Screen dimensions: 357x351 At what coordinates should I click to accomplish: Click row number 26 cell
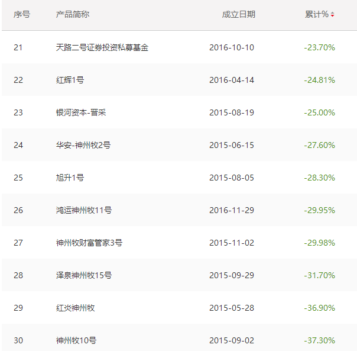click(18, 210)
